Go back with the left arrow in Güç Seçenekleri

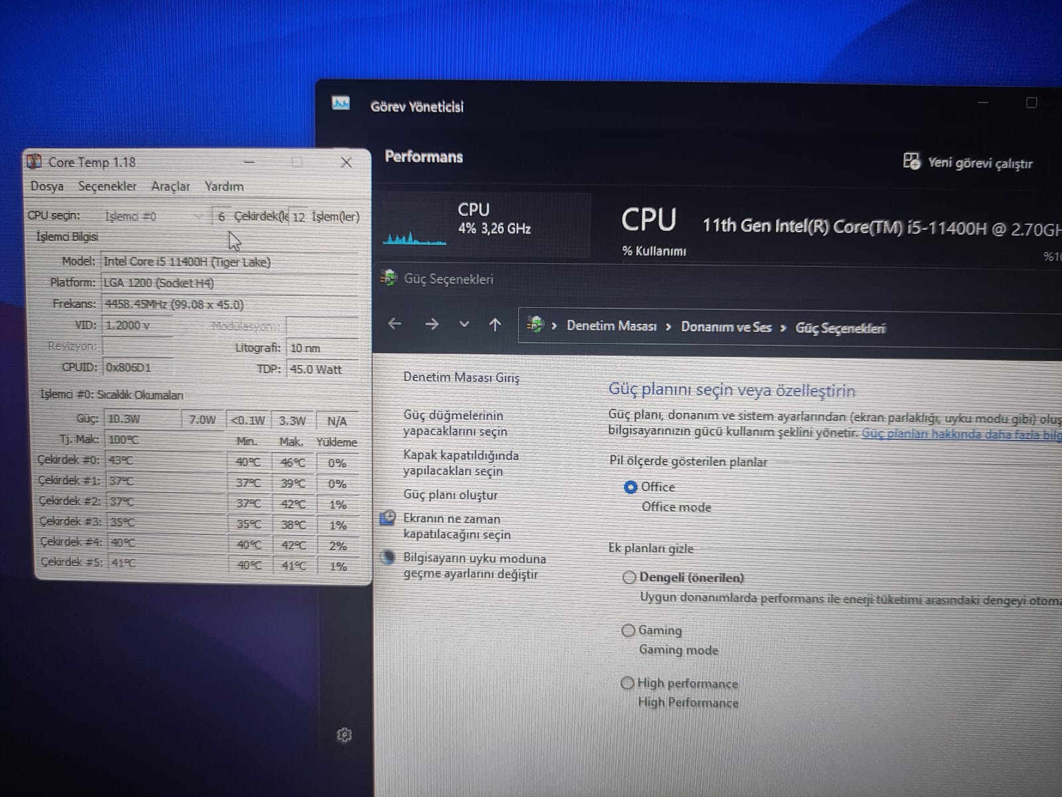(395, 324)
